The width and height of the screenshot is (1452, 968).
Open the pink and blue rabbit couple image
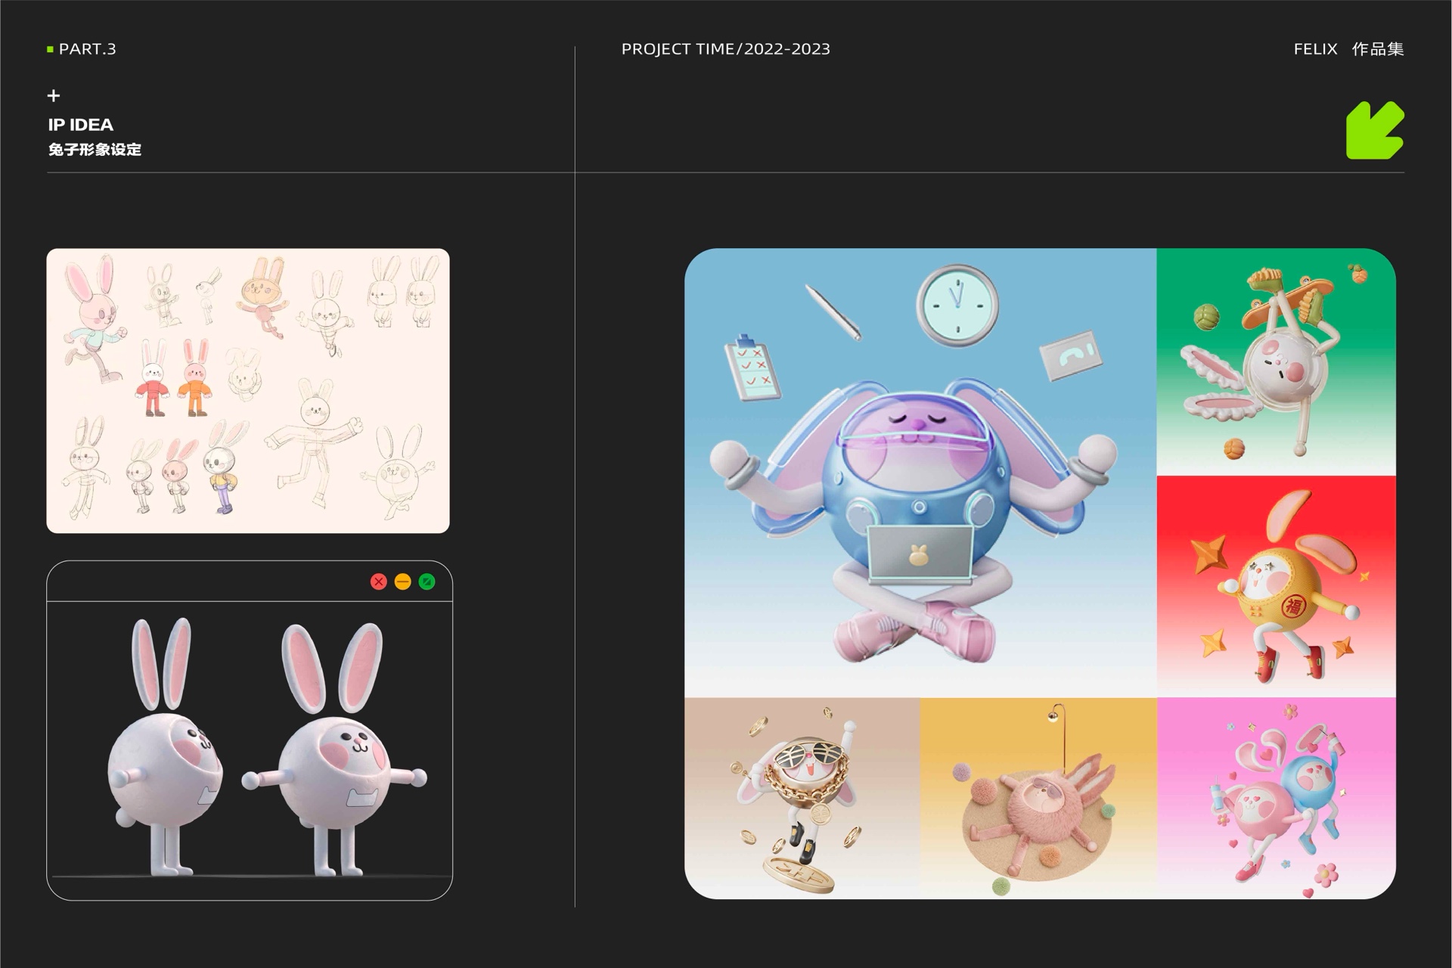[1277, 798]
